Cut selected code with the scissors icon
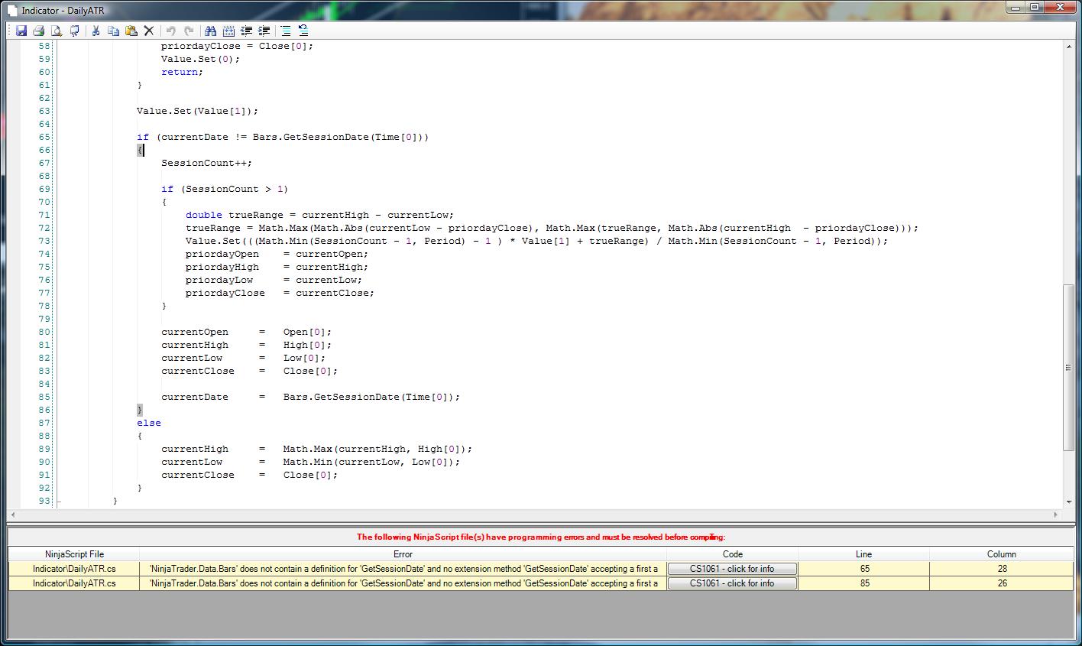 (96, 31)
